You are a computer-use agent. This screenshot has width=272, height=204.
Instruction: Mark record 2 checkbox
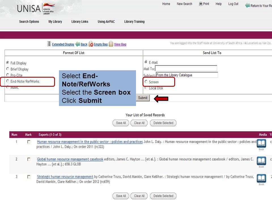(x=29, y=160)
